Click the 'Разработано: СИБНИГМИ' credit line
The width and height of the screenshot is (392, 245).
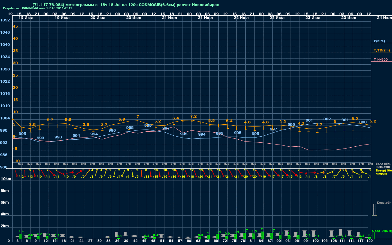38,8
